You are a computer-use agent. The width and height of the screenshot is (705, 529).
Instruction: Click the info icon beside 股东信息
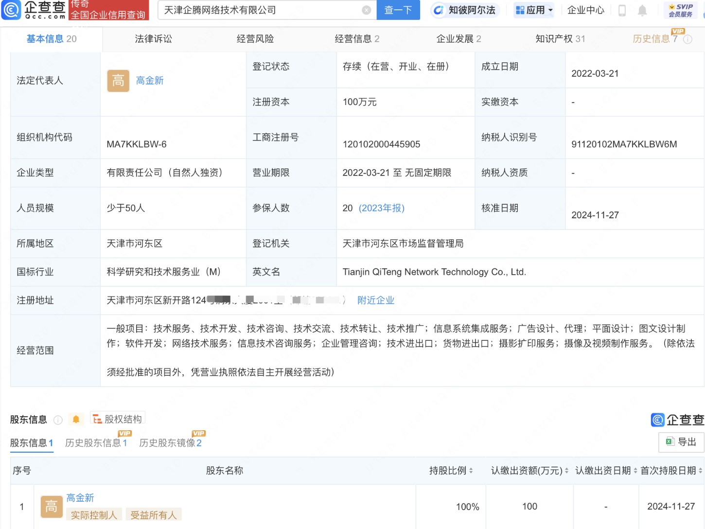tap(58, 420)
